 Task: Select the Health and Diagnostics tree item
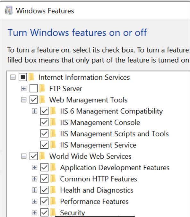(97, 190)
